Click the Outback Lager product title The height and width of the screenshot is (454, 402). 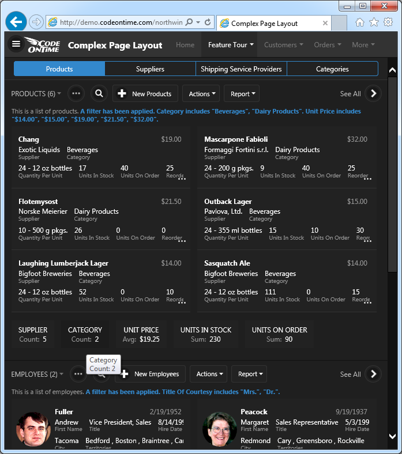pos(228,202)
